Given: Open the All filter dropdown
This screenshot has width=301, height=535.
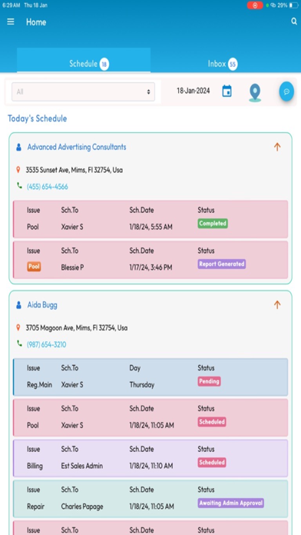Looking at the screenshot, I should click(83, 91).
